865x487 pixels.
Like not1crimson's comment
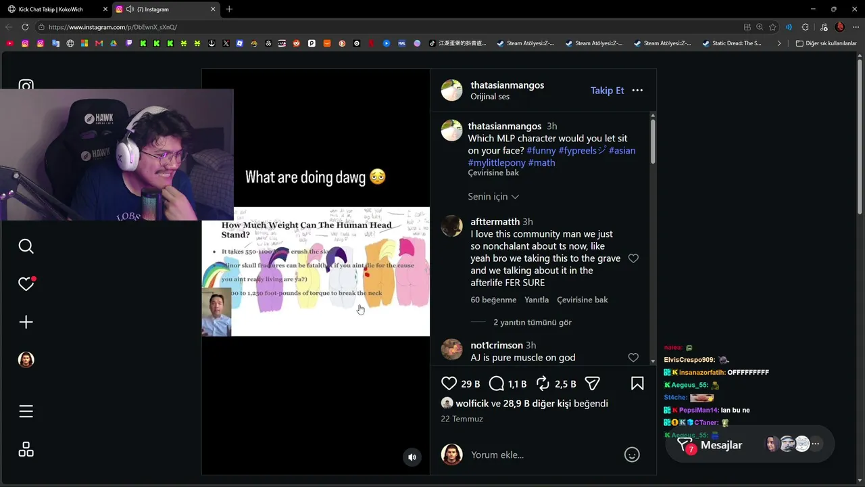pyautogui.click(x=633, y=358)
